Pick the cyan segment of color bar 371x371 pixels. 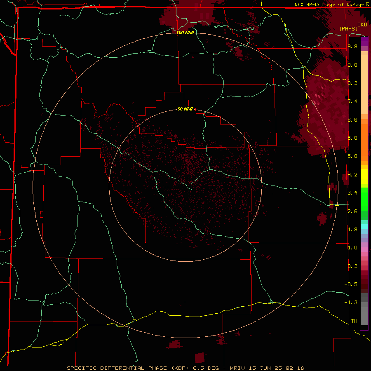pos(364,226)
